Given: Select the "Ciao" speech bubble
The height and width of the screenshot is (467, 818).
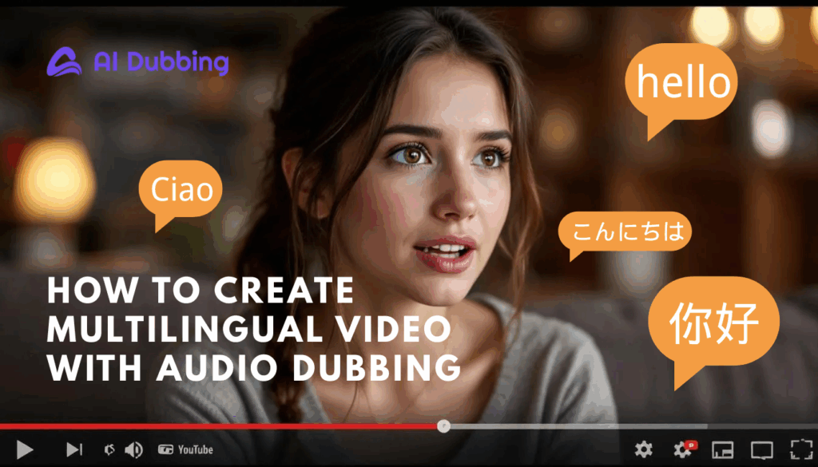Looking at the screenshot, I should coord(181,189).
